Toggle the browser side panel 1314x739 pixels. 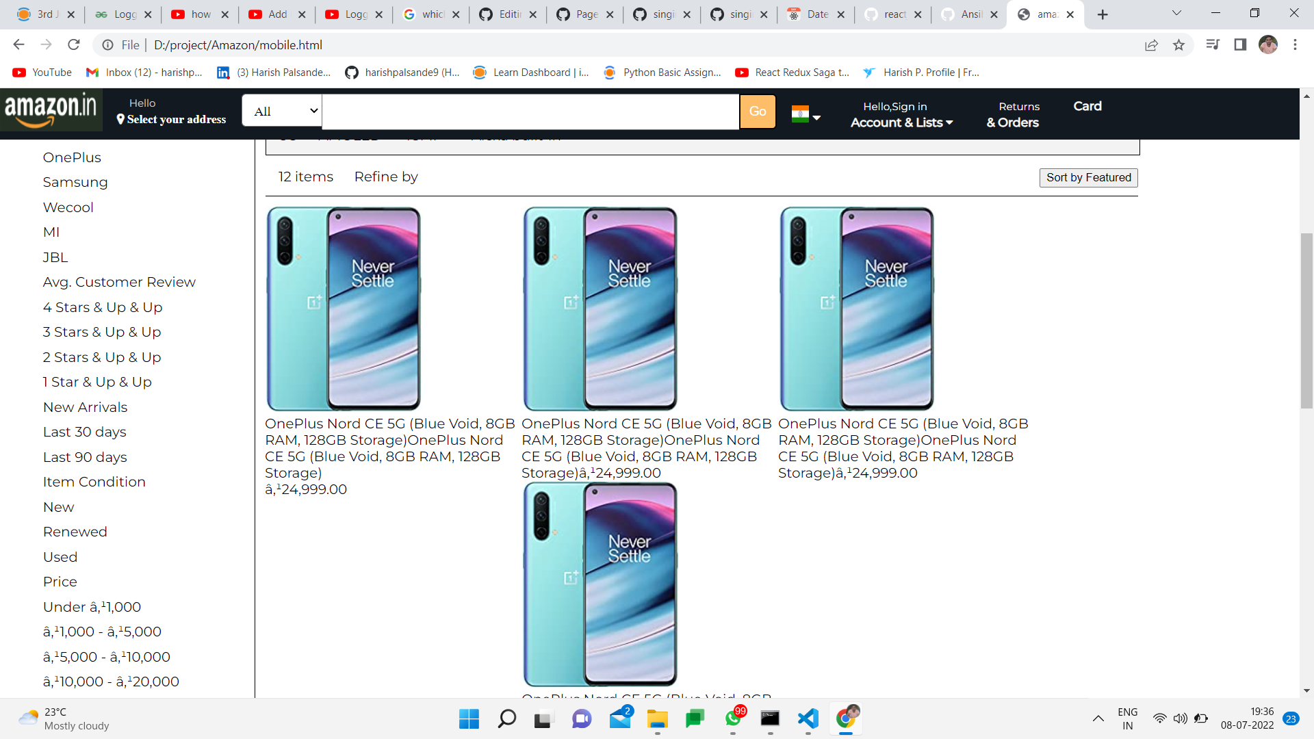tap(1240, 44)
